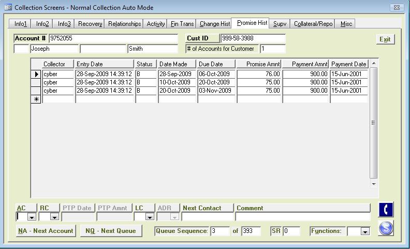Close the Collection Screens window

tap(397, 7)
